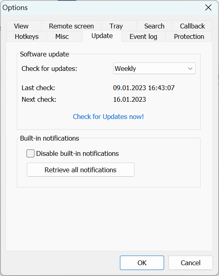Confirm with the OK button
219x276 pixels.
coord(142,263)
